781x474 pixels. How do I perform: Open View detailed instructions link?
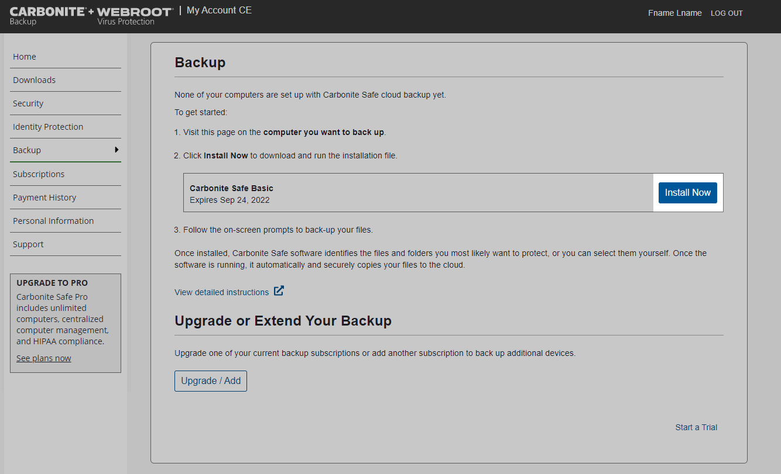click(x=221, y=292)
